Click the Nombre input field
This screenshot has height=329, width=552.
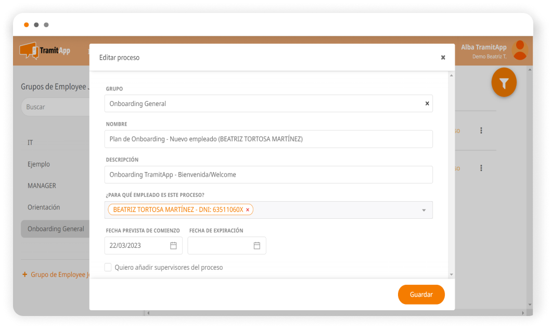268,139
